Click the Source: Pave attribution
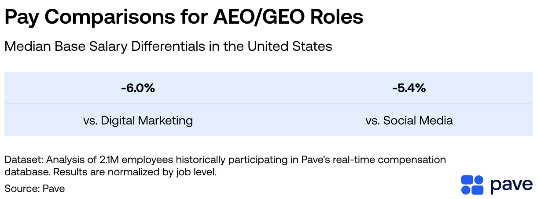 tap(35, 188)
